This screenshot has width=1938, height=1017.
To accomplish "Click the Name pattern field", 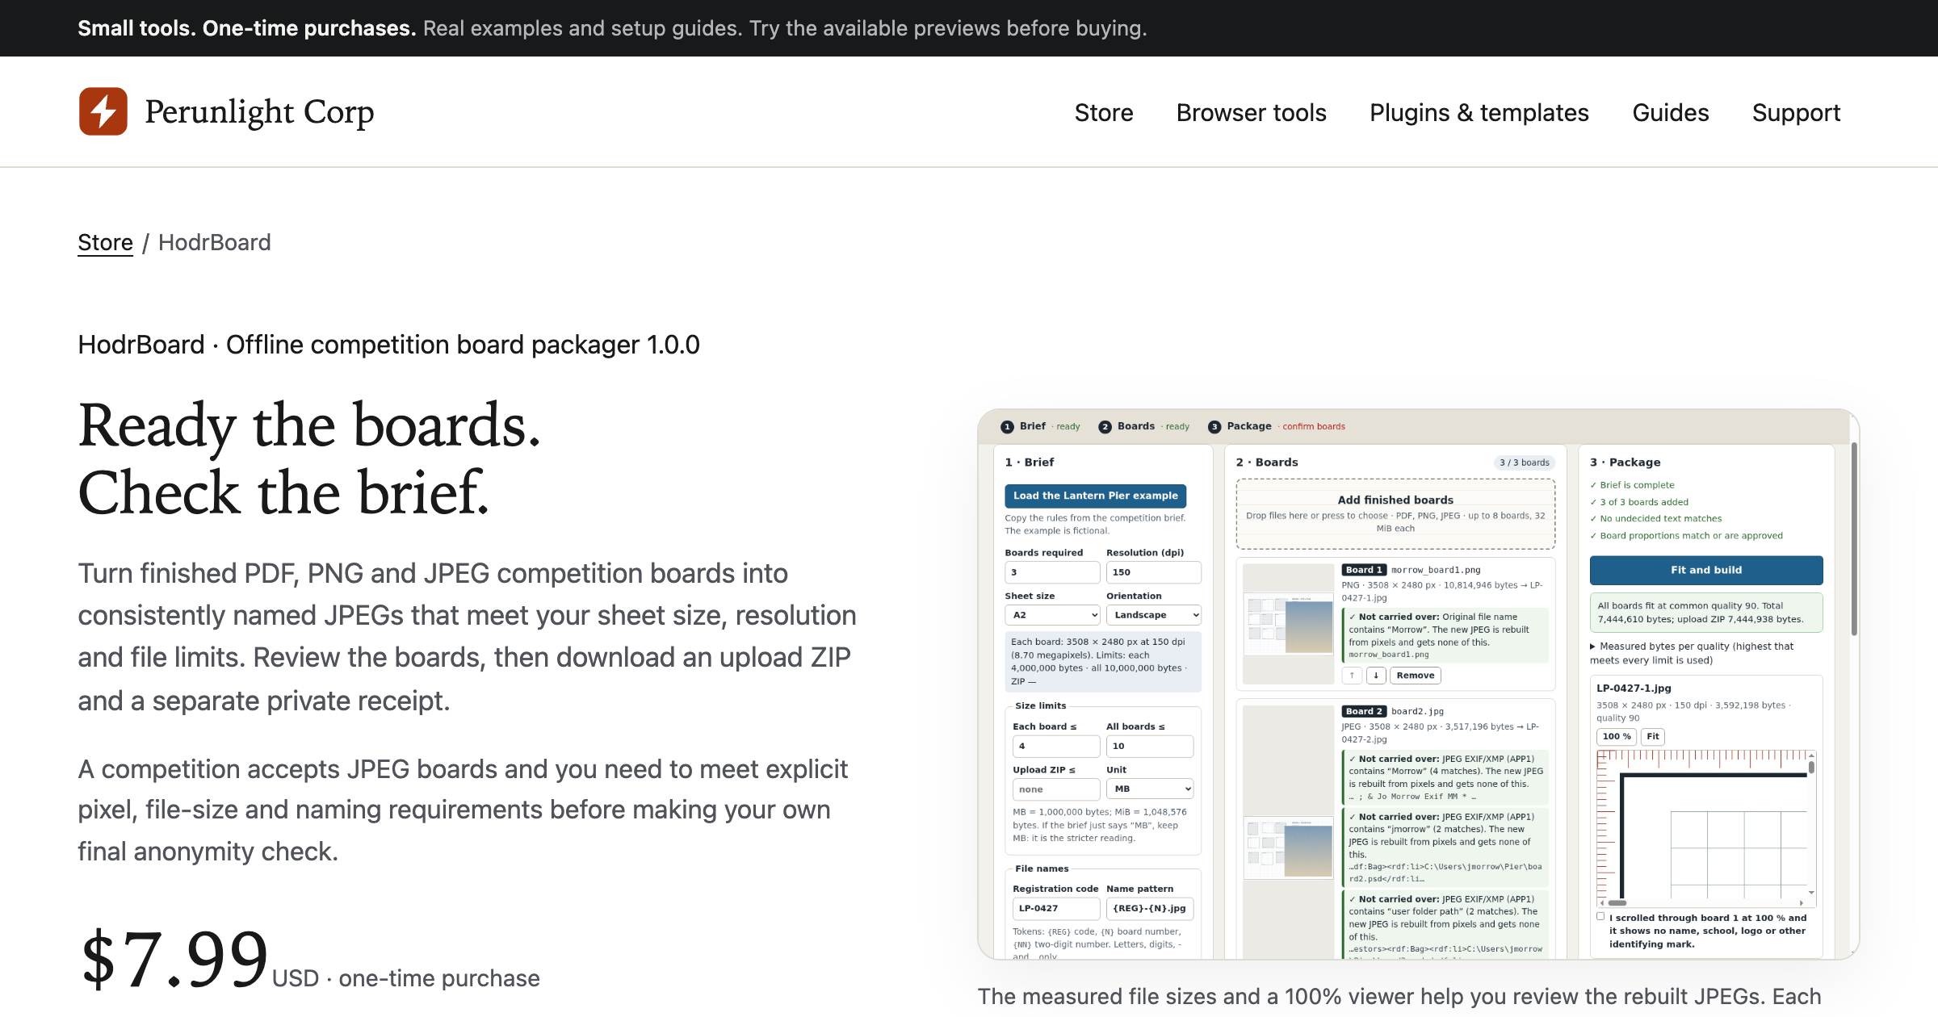I will pos(1150,908).
